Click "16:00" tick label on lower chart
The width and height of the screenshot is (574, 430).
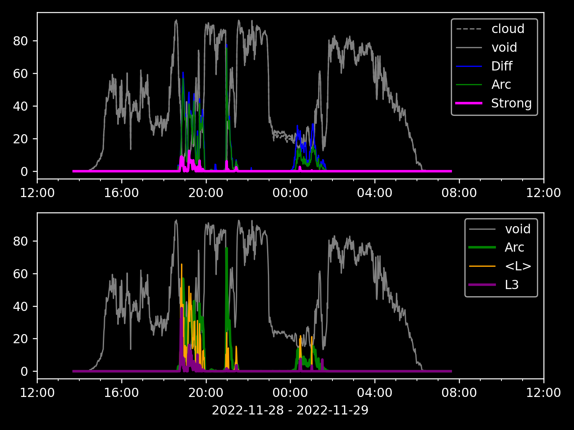point(122,393)
